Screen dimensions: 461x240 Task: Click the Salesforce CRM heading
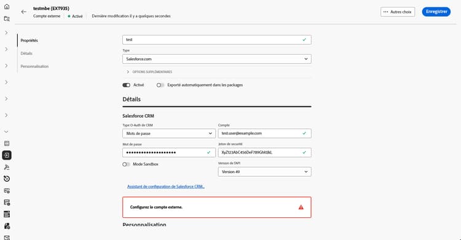point(138,116)
